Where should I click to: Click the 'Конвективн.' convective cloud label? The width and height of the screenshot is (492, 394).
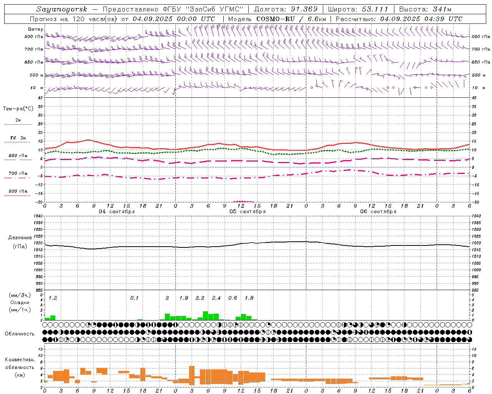click(x=20, y=360)
